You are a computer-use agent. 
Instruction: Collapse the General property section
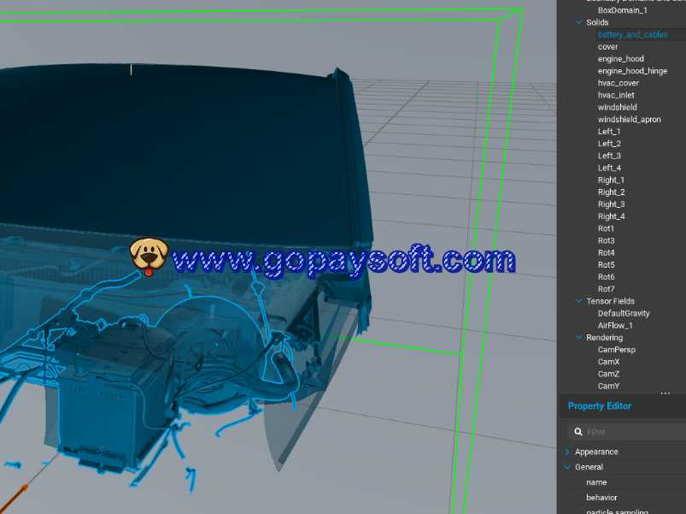click(568, 467)
